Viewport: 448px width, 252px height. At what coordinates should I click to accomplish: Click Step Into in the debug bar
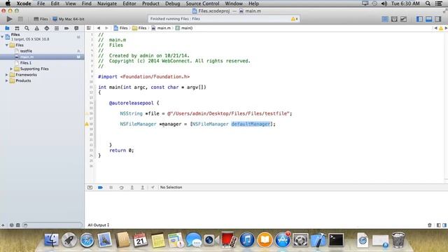click(132, 188)
